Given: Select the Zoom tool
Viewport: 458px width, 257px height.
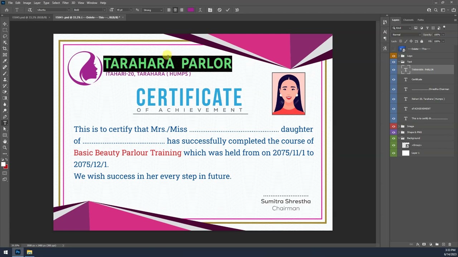Looking at the screenshot, I should 5,147.
